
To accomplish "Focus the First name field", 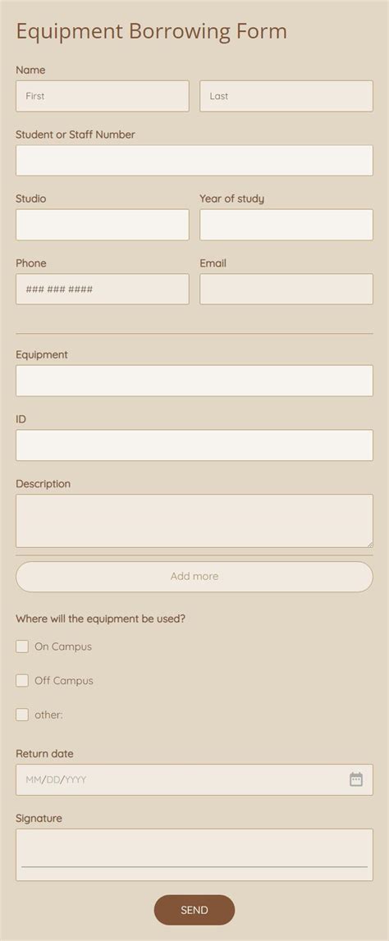I will click(x=102, y=96).
